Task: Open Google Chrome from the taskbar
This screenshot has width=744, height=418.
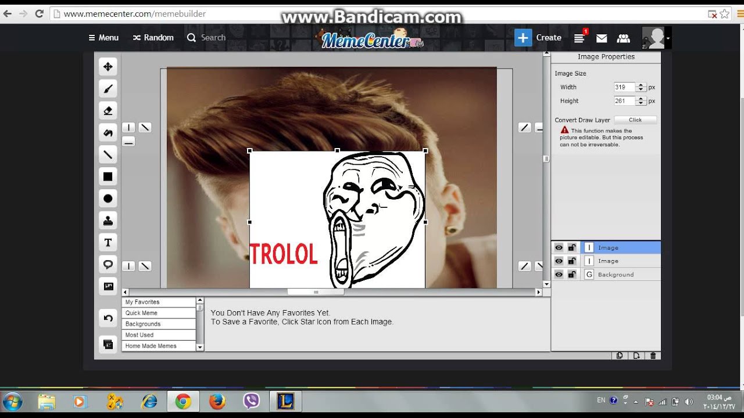Action: [x=183, y=401]
